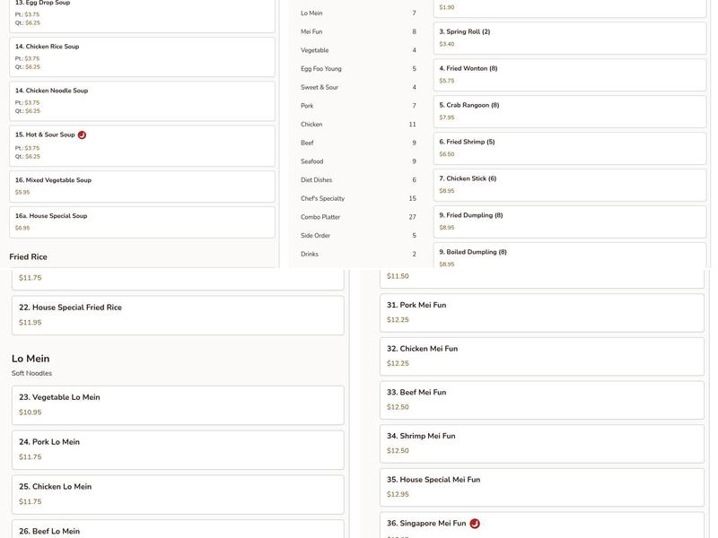Open the Seafood category in list
This screenshot has width=718, height=538.
(x=312, y=161)
